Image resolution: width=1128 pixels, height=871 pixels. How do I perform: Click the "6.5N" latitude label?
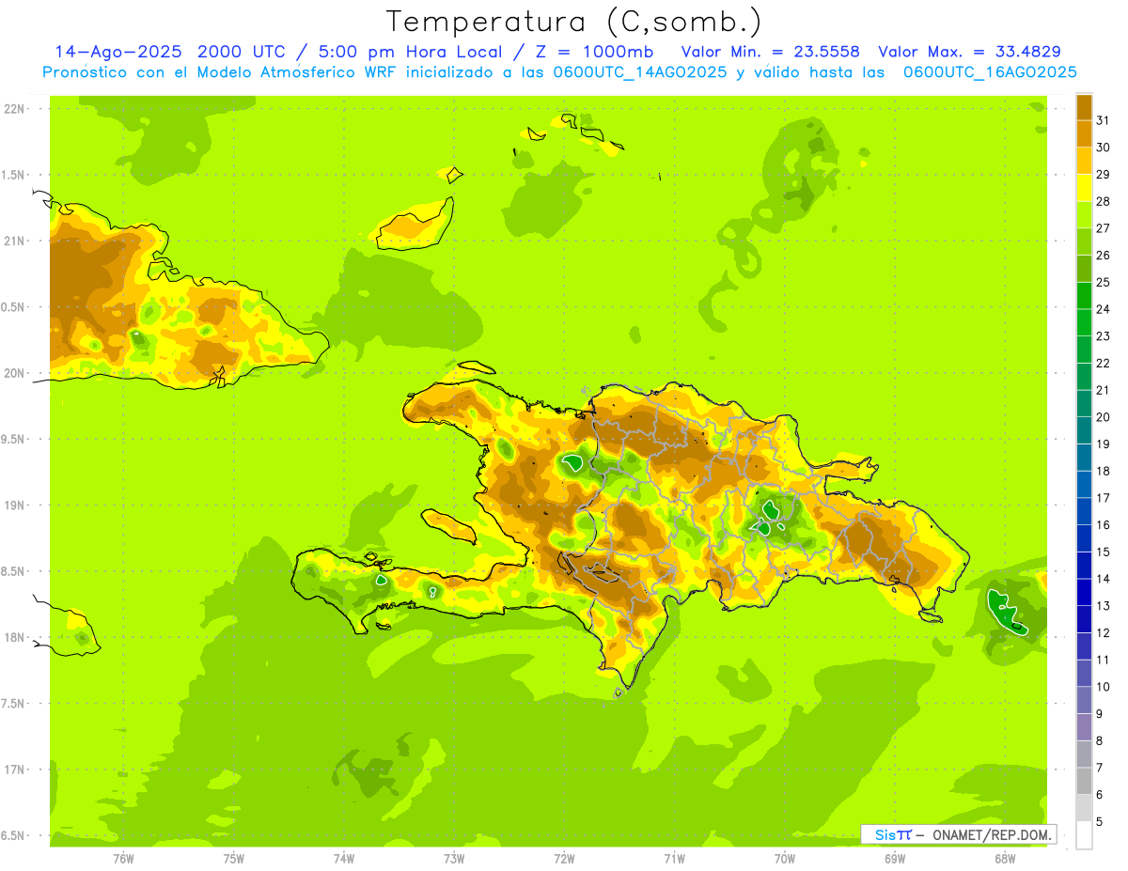14,835
